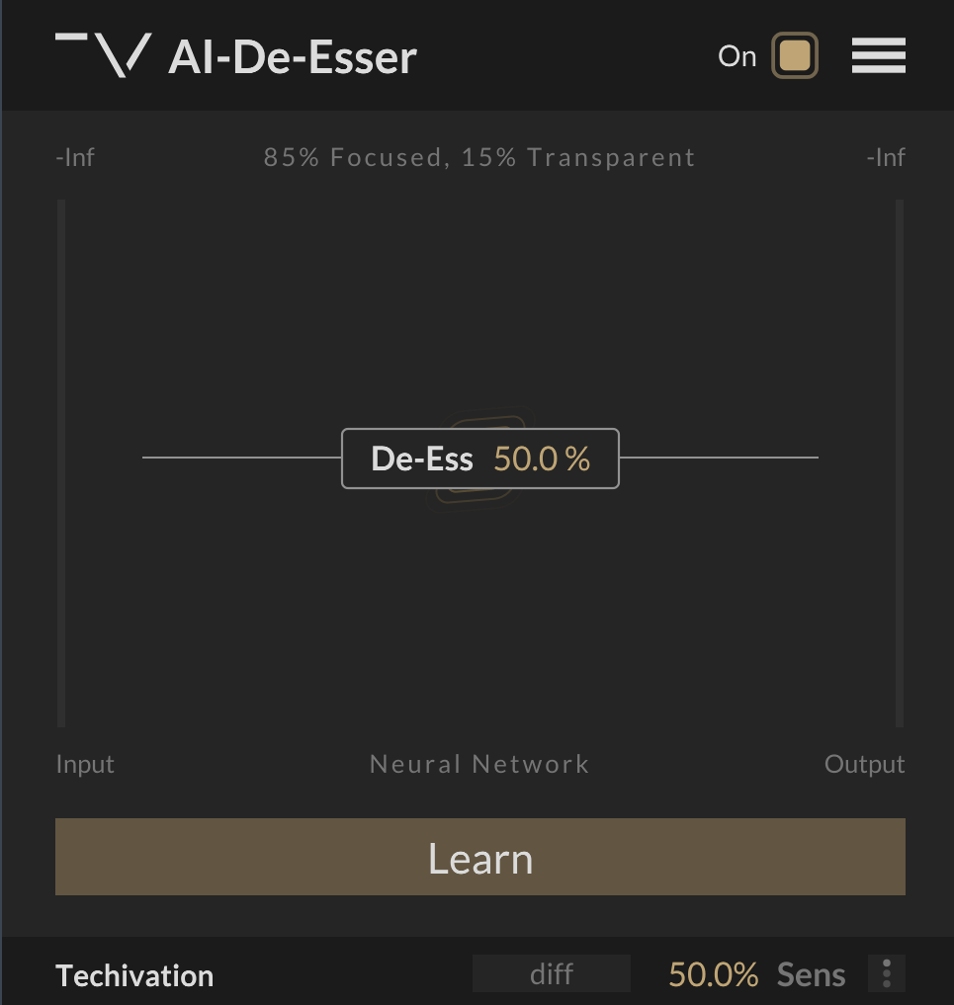Click the Techivation brand name in footer
Screen dimensions: 954x1005
(134, 975)
